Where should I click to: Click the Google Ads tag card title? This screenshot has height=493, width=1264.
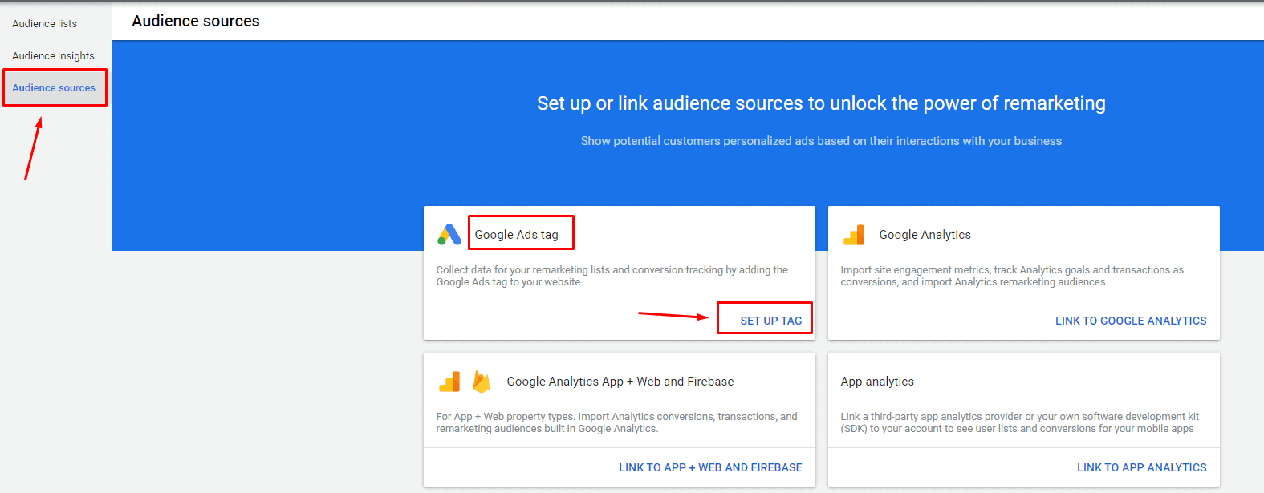pos(517,235)
